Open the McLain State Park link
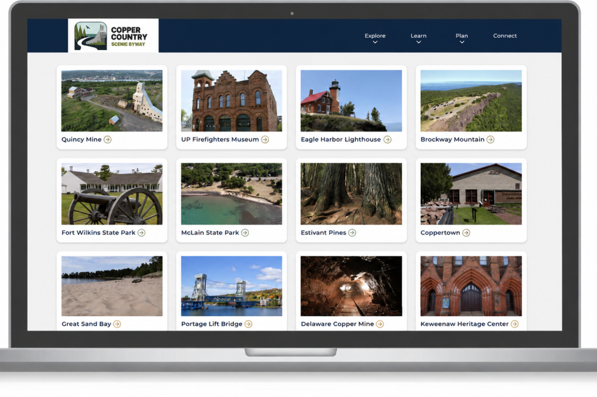 tap(210, 233)
